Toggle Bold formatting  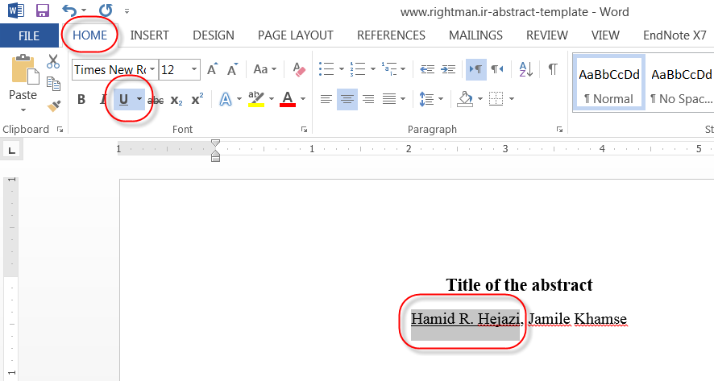tap(81, 100)
